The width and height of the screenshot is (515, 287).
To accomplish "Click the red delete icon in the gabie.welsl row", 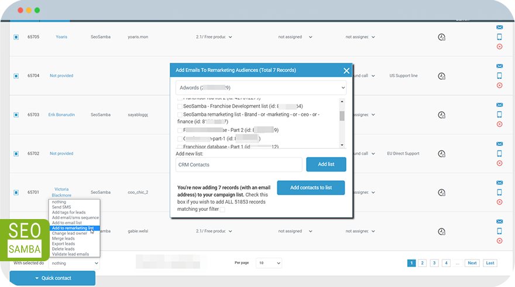I will click(499, 241).
